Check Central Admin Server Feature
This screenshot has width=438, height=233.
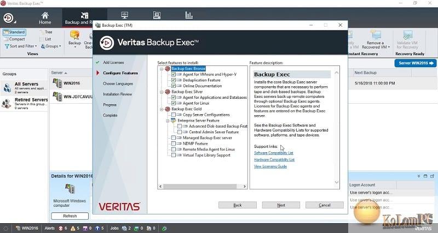(x=180, y=132)
